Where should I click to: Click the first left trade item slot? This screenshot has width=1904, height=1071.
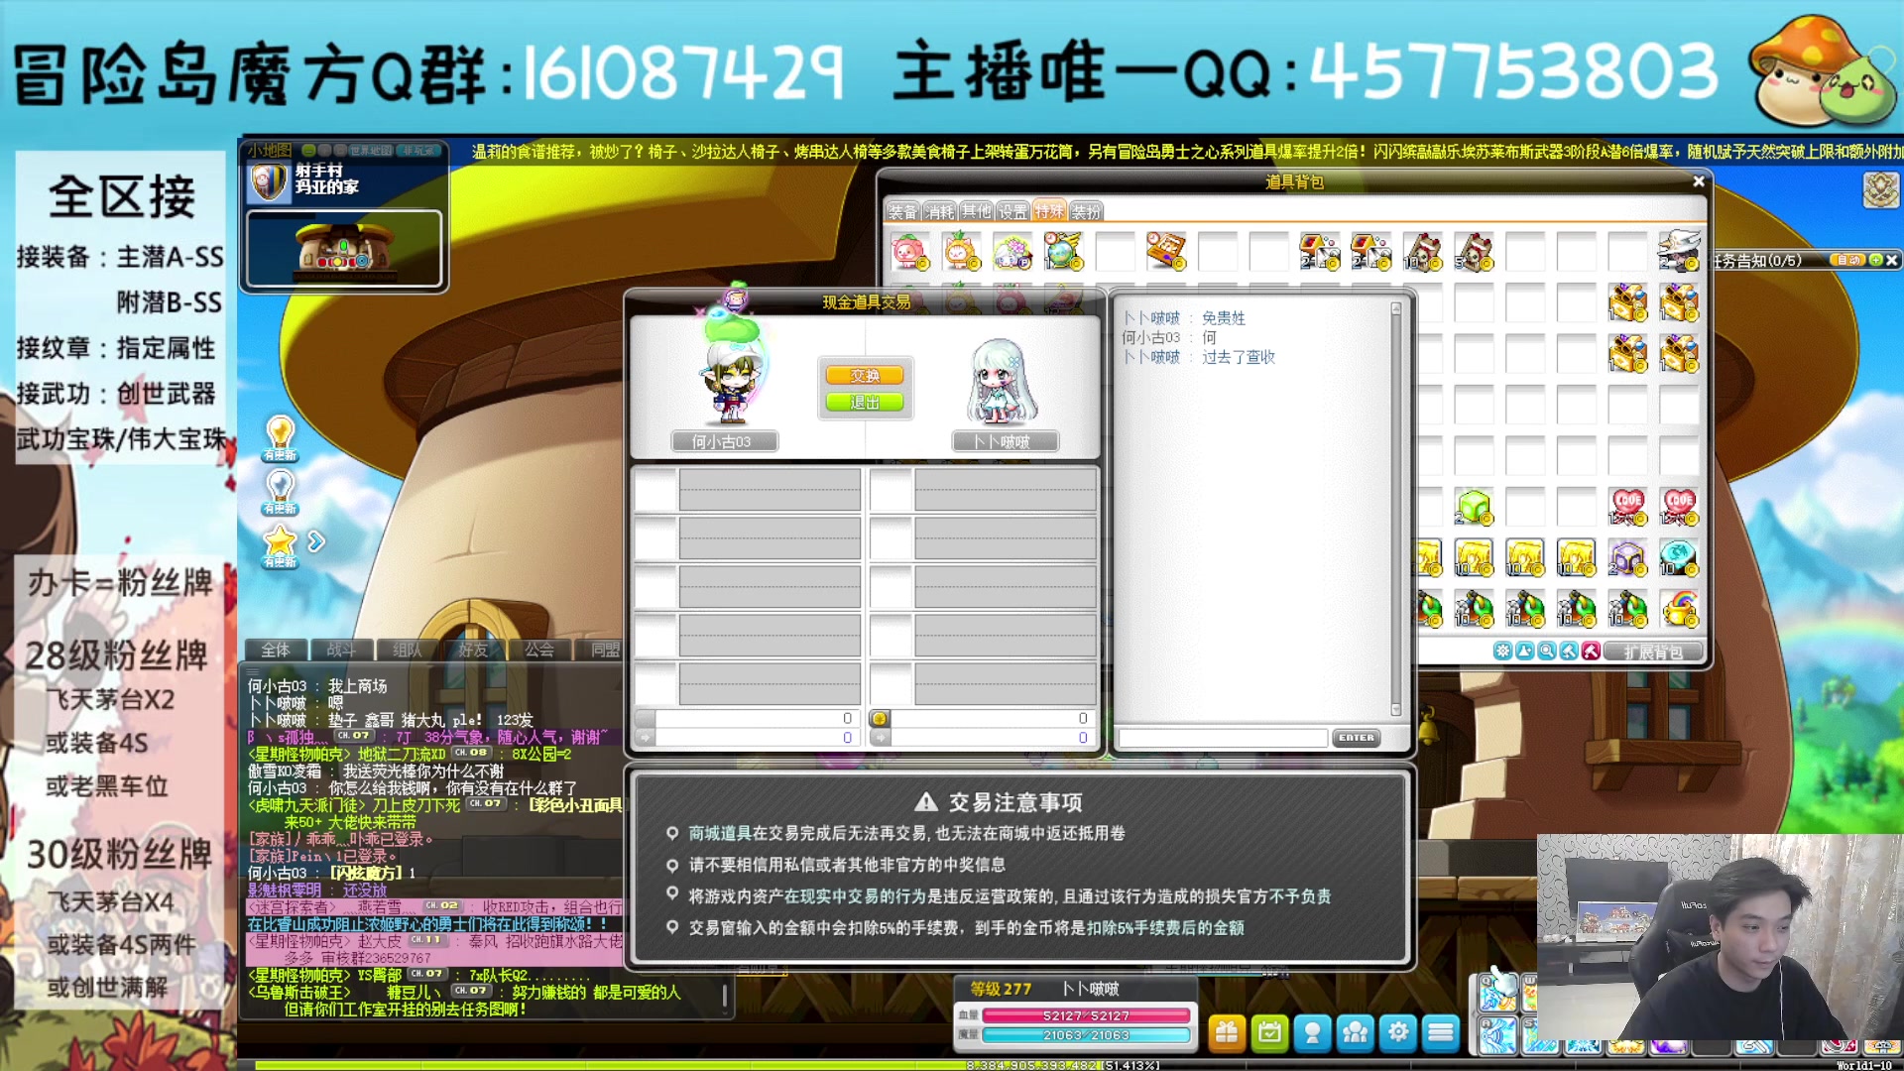[655, 490]
